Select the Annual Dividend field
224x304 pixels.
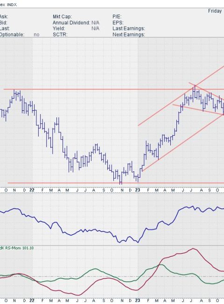(76, 23)
